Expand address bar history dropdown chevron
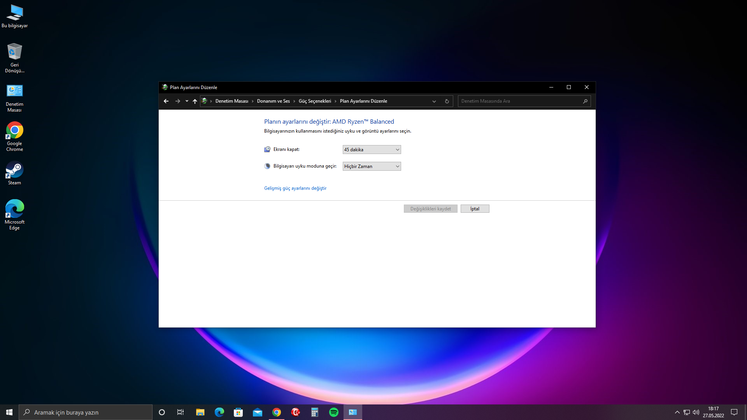The image size is (747, 420). (434, 101)
